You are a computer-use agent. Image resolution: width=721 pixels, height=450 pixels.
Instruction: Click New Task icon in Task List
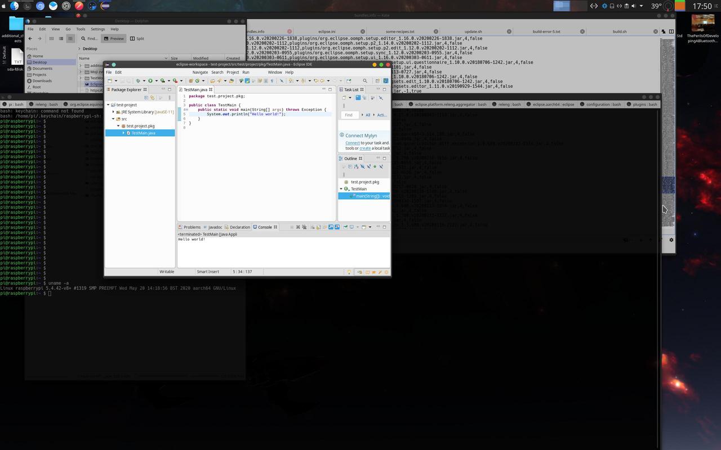pyautogui.click(x=344, y=97)
